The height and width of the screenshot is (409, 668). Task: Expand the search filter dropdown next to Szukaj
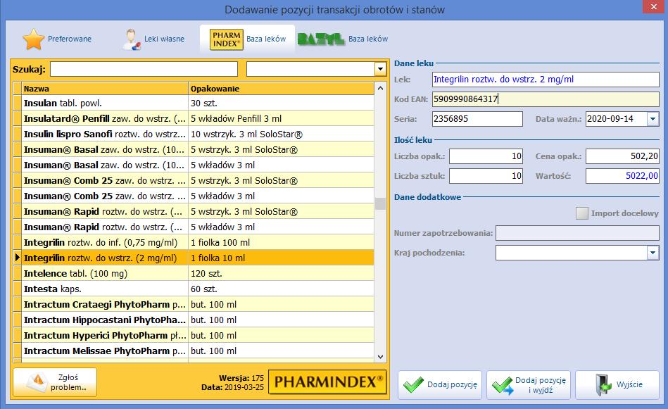tap(380, 69)
